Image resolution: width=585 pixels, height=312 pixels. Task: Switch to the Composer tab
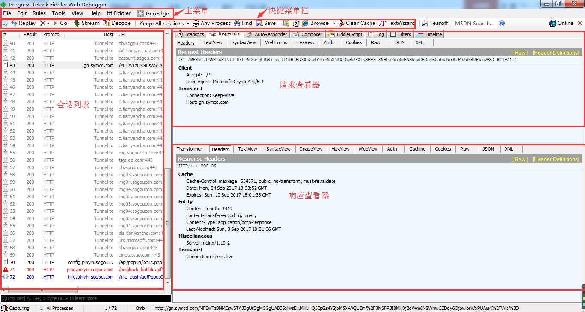pyautogui.click(x=308, y=34)
